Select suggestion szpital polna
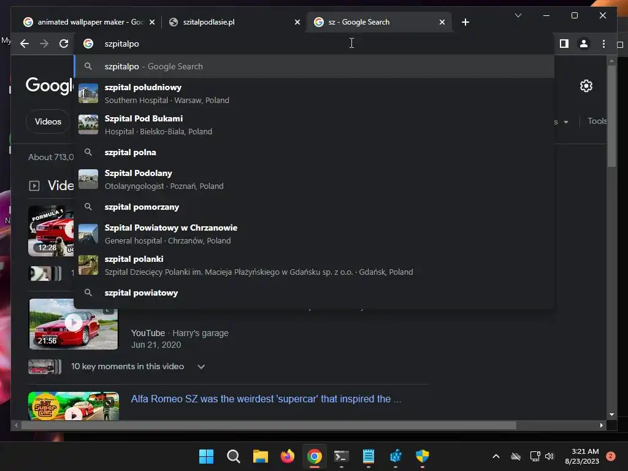The height and width of the screenshot is (471, 628). click(x=315, y=152)
